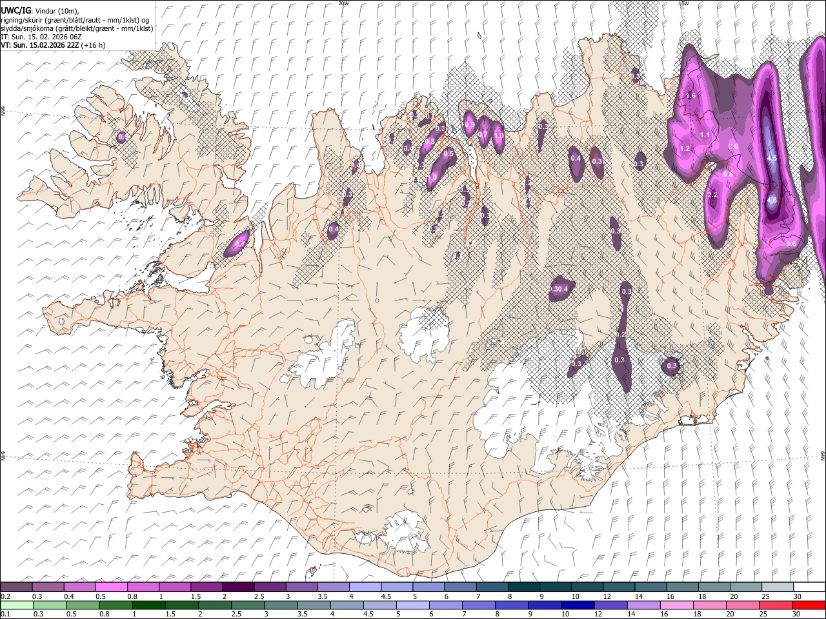
Task: Click the "20W" longitude label
Action: [343, 3]
